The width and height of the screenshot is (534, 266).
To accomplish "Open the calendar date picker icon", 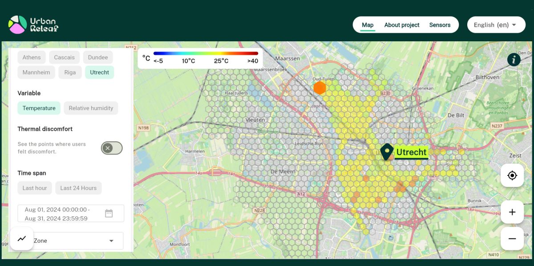I will click(x=109, y=214).
